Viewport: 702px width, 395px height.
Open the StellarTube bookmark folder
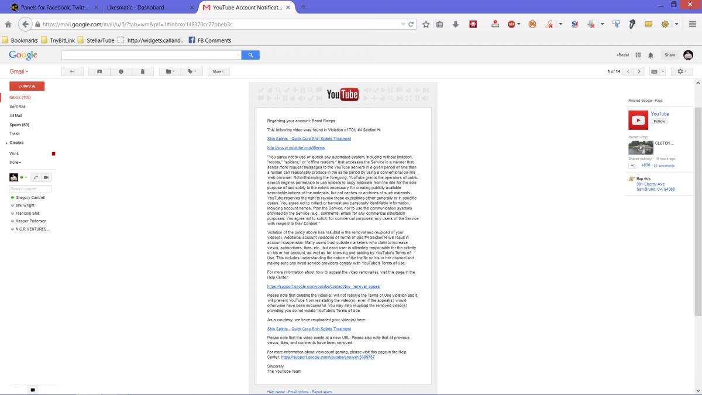(x=95, y=40)
